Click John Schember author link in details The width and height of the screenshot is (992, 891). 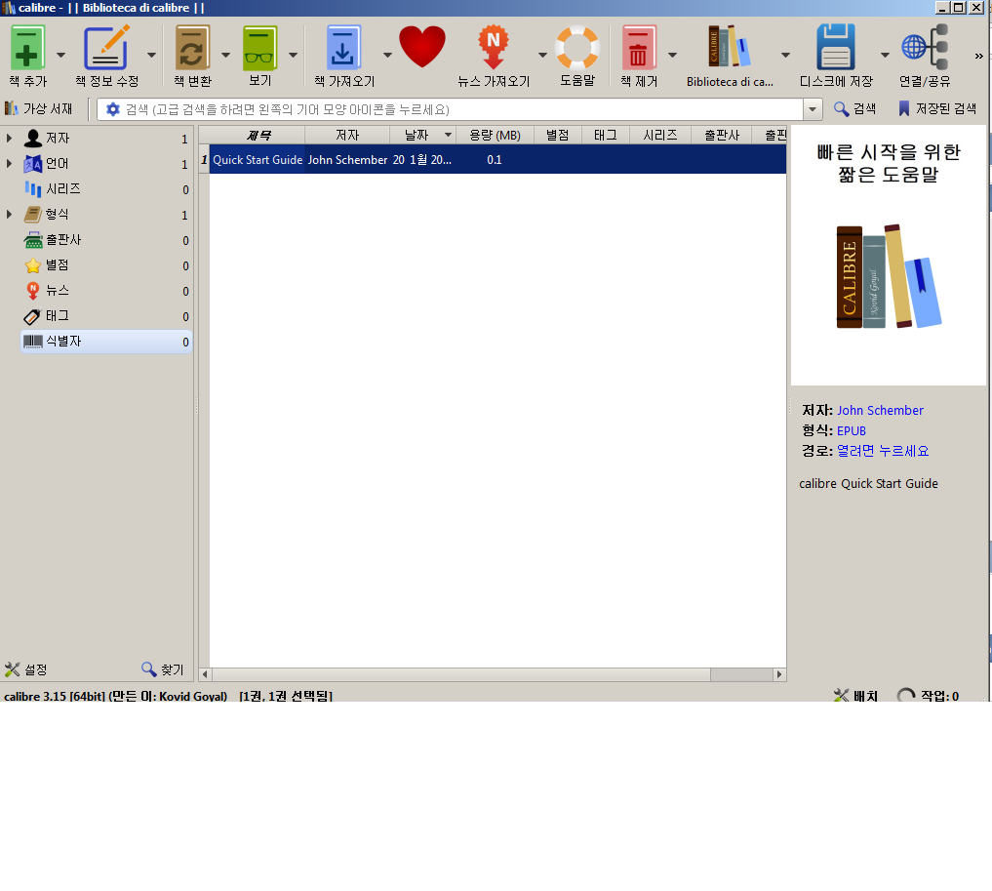tap(880, 410)
